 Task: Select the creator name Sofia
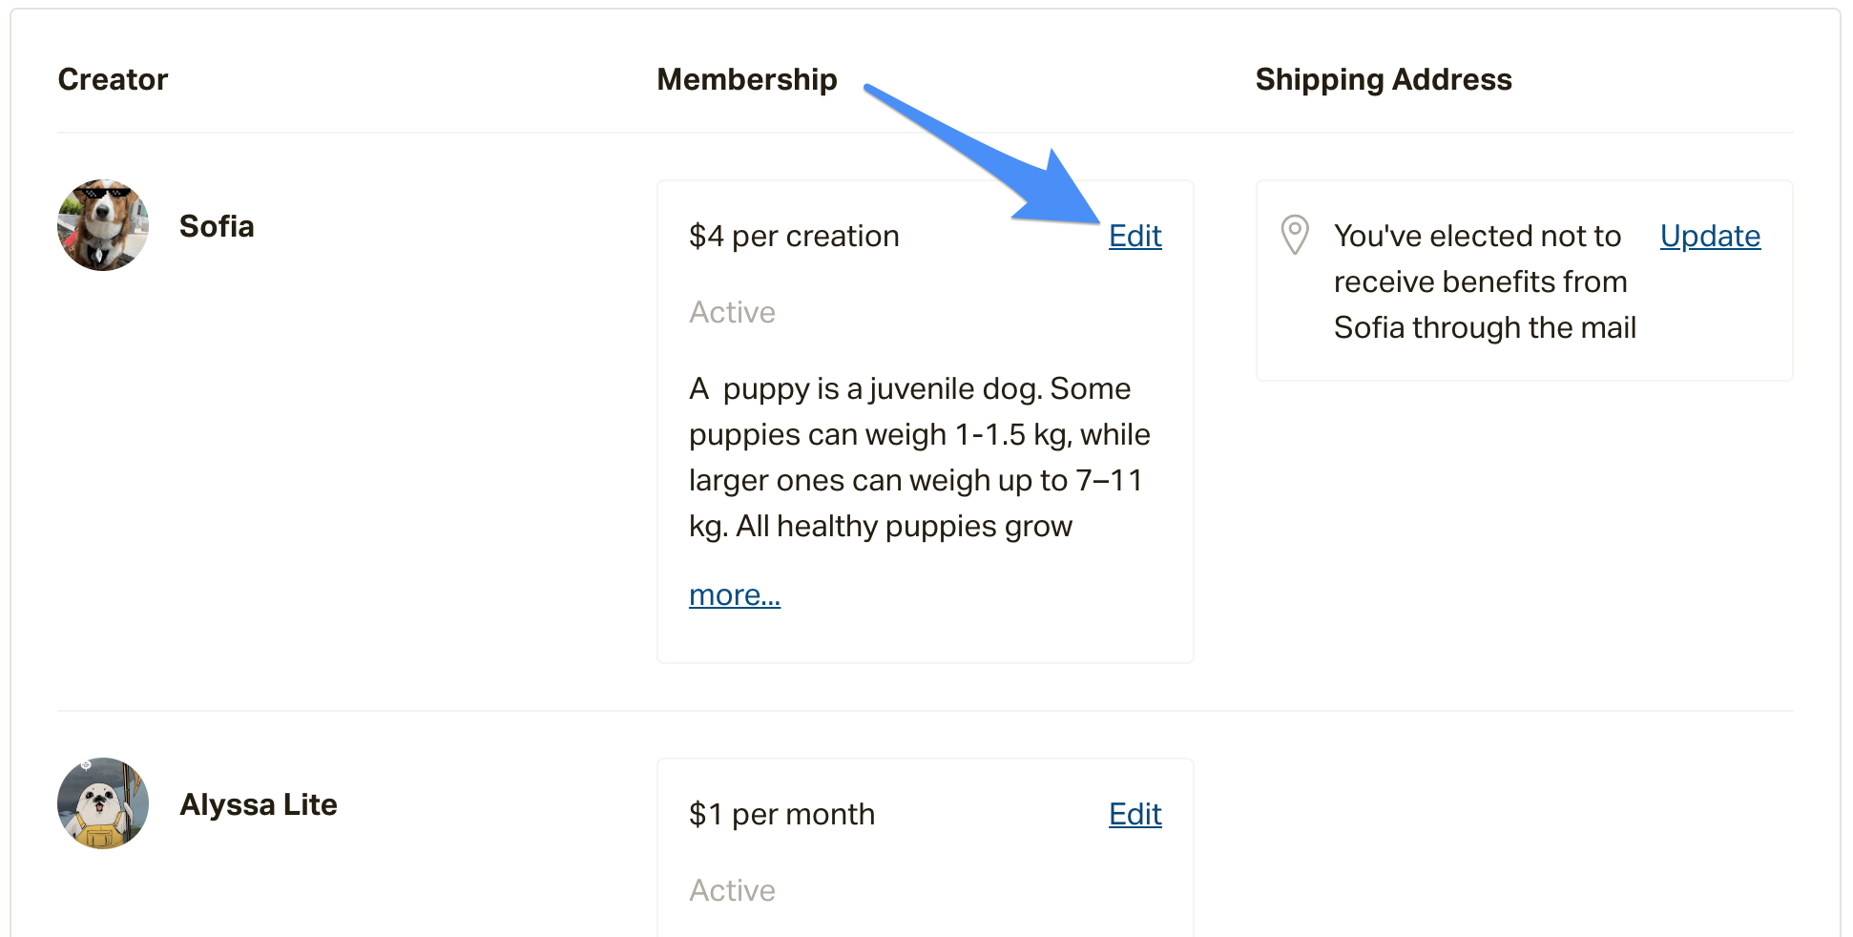coord(217,226)
